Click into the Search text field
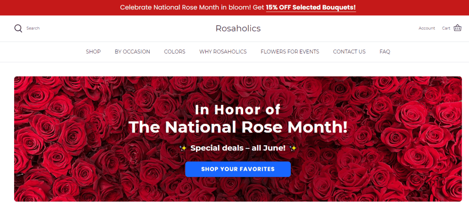 click(x=33, y=28)
